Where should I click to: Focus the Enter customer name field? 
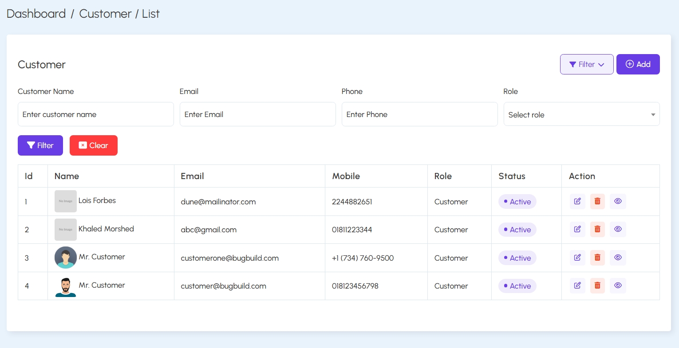click(96, 114)
